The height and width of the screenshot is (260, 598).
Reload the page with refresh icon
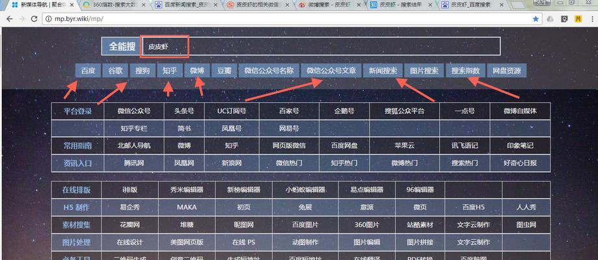[34, 19]
